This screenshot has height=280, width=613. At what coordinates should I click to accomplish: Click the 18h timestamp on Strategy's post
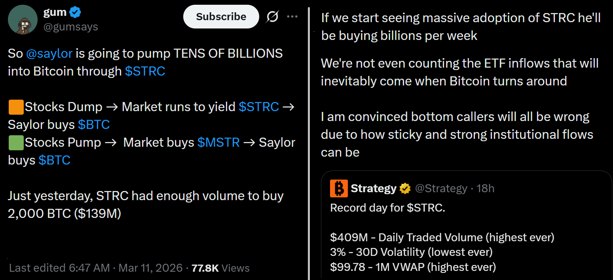coord(486,188)
